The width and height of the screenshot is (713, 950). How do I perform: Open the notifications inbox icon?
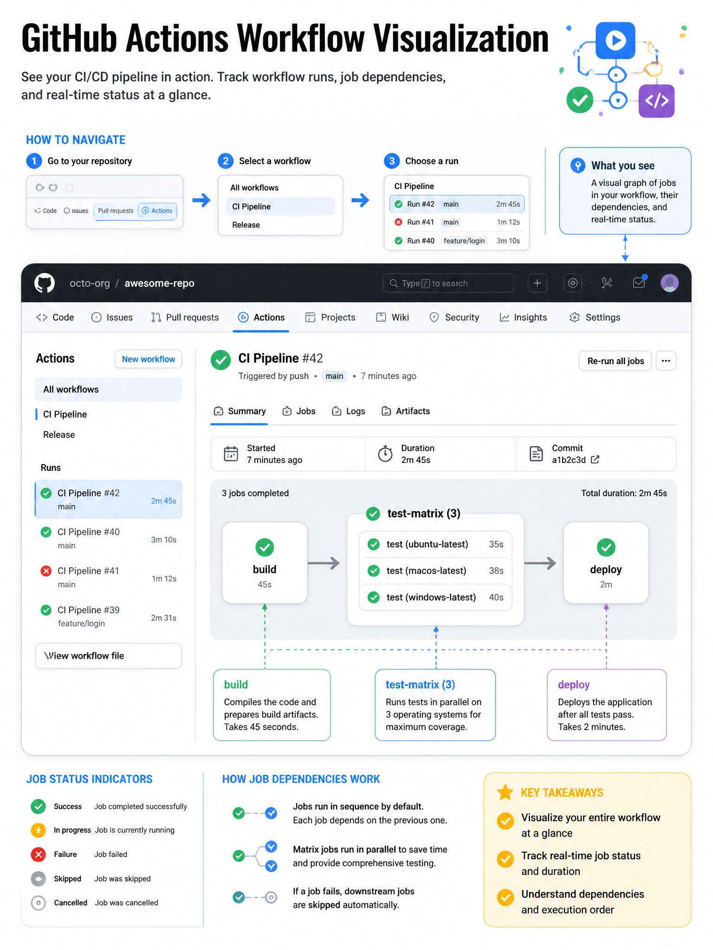640,282
